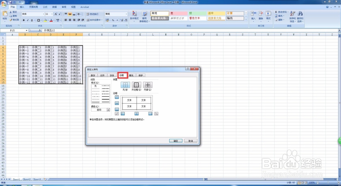Open the 页面布局 ribbon tab
The image size is (341, 186).
click(x=33, y=7)
